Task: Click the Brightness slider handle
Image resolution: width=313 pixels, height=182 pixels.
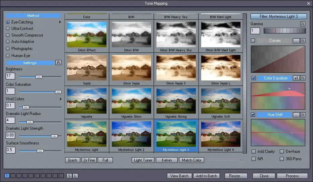Action: (39, 77)
